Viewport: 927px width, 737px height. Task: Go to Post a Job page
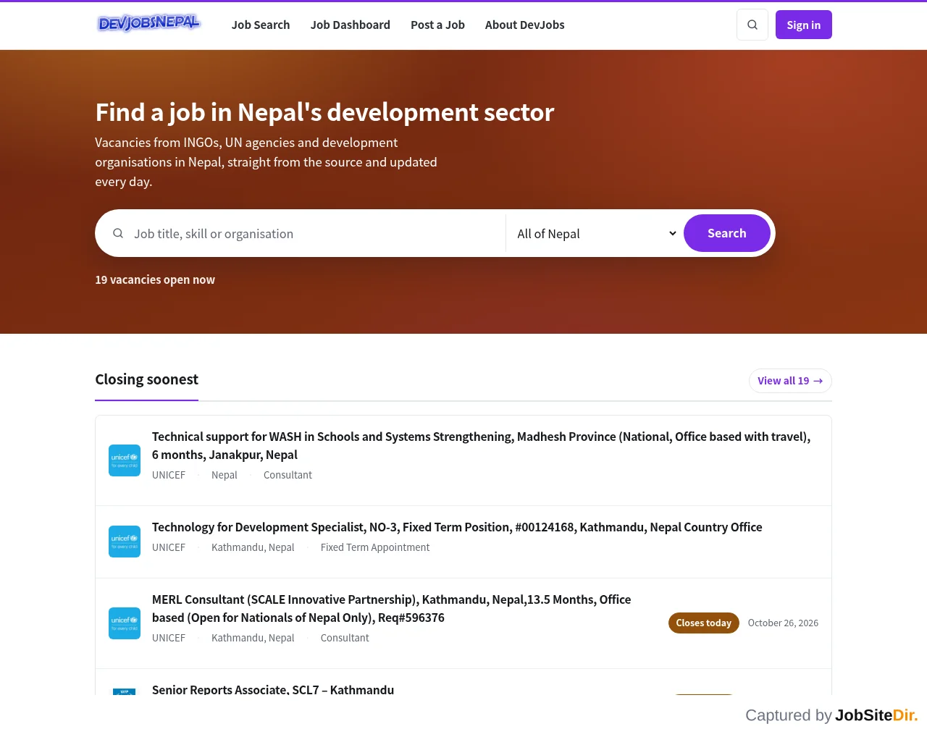(x=437, y=25)
